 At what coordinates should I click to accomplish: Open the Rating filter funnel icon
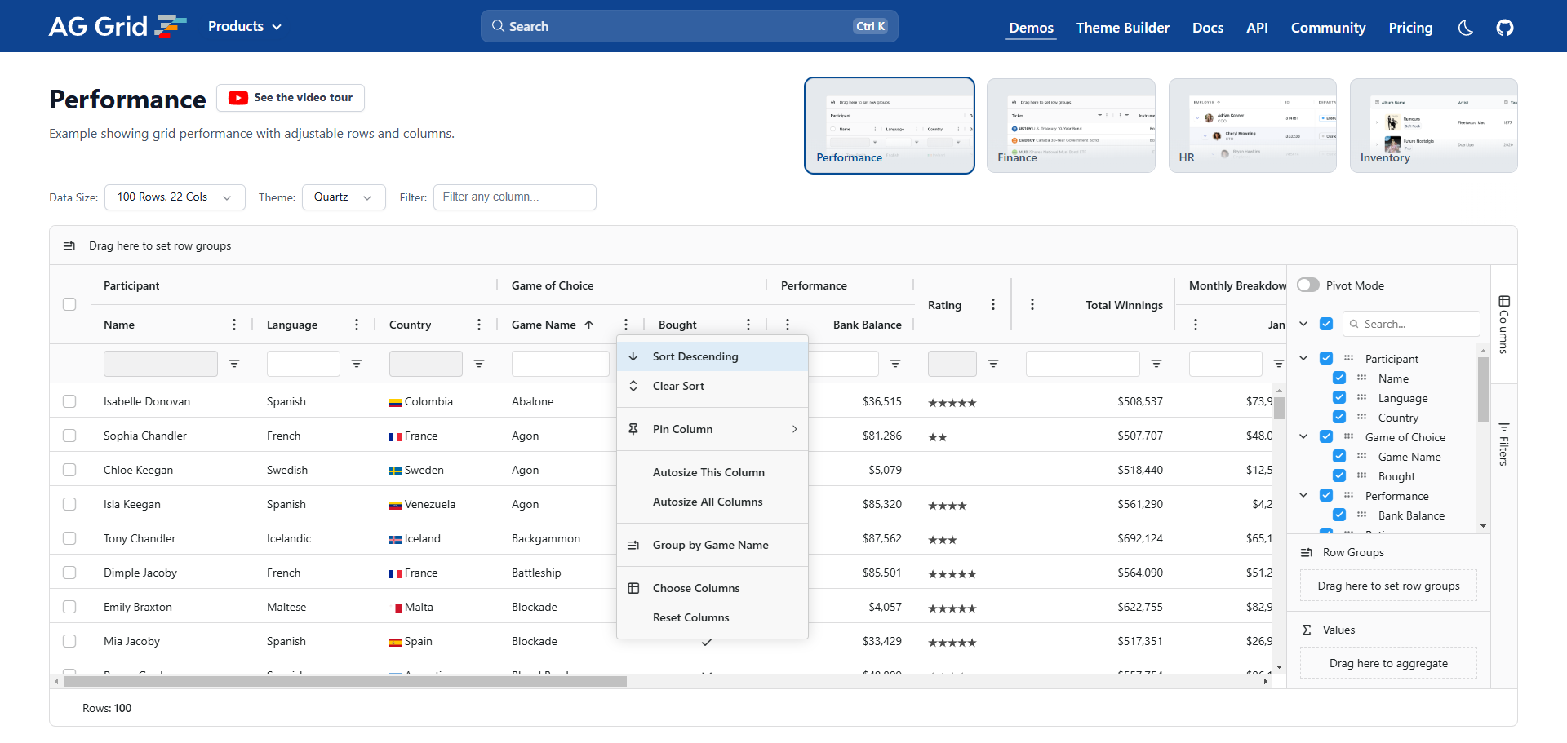pos(993,364)
